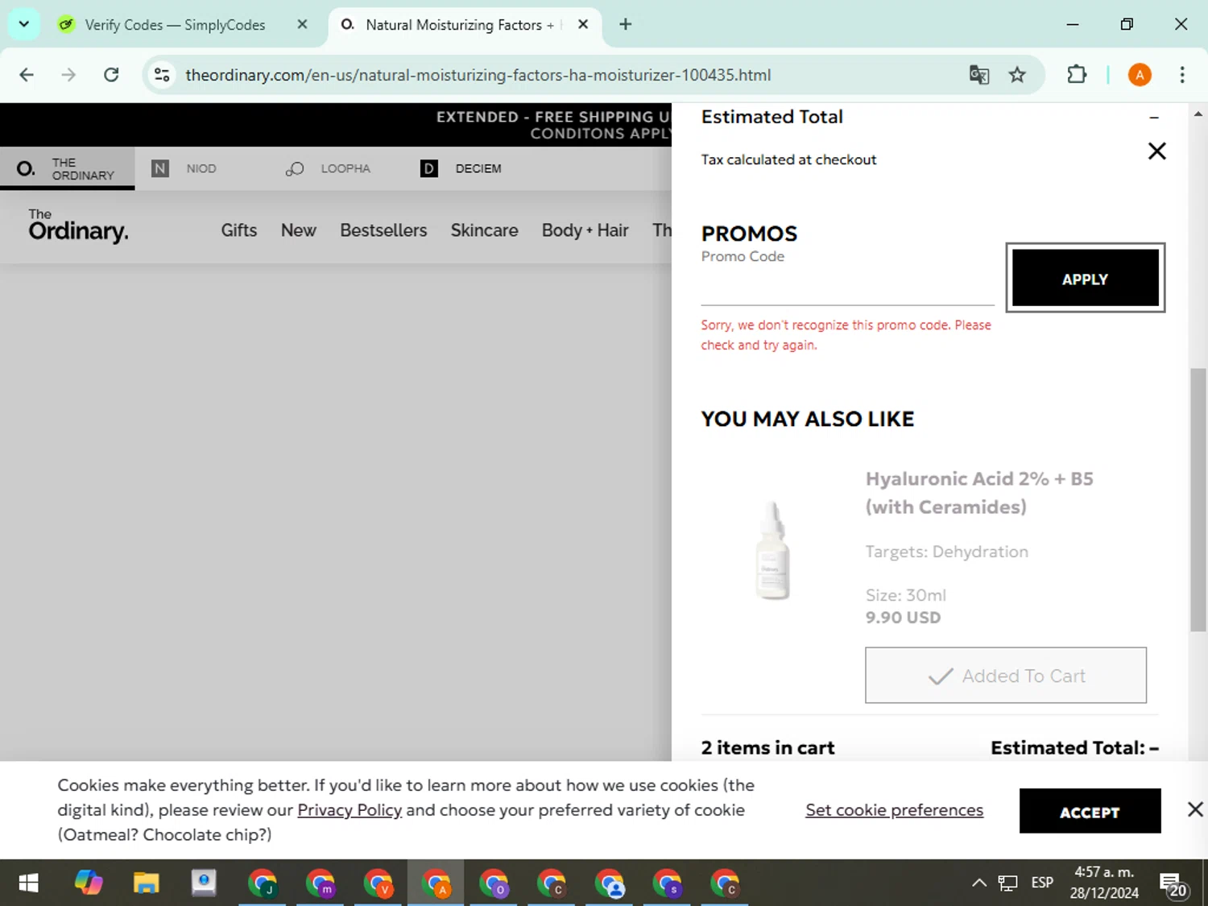
Task: Open a new browser tab
Action: pyautogui.click(x=625, y=24)
